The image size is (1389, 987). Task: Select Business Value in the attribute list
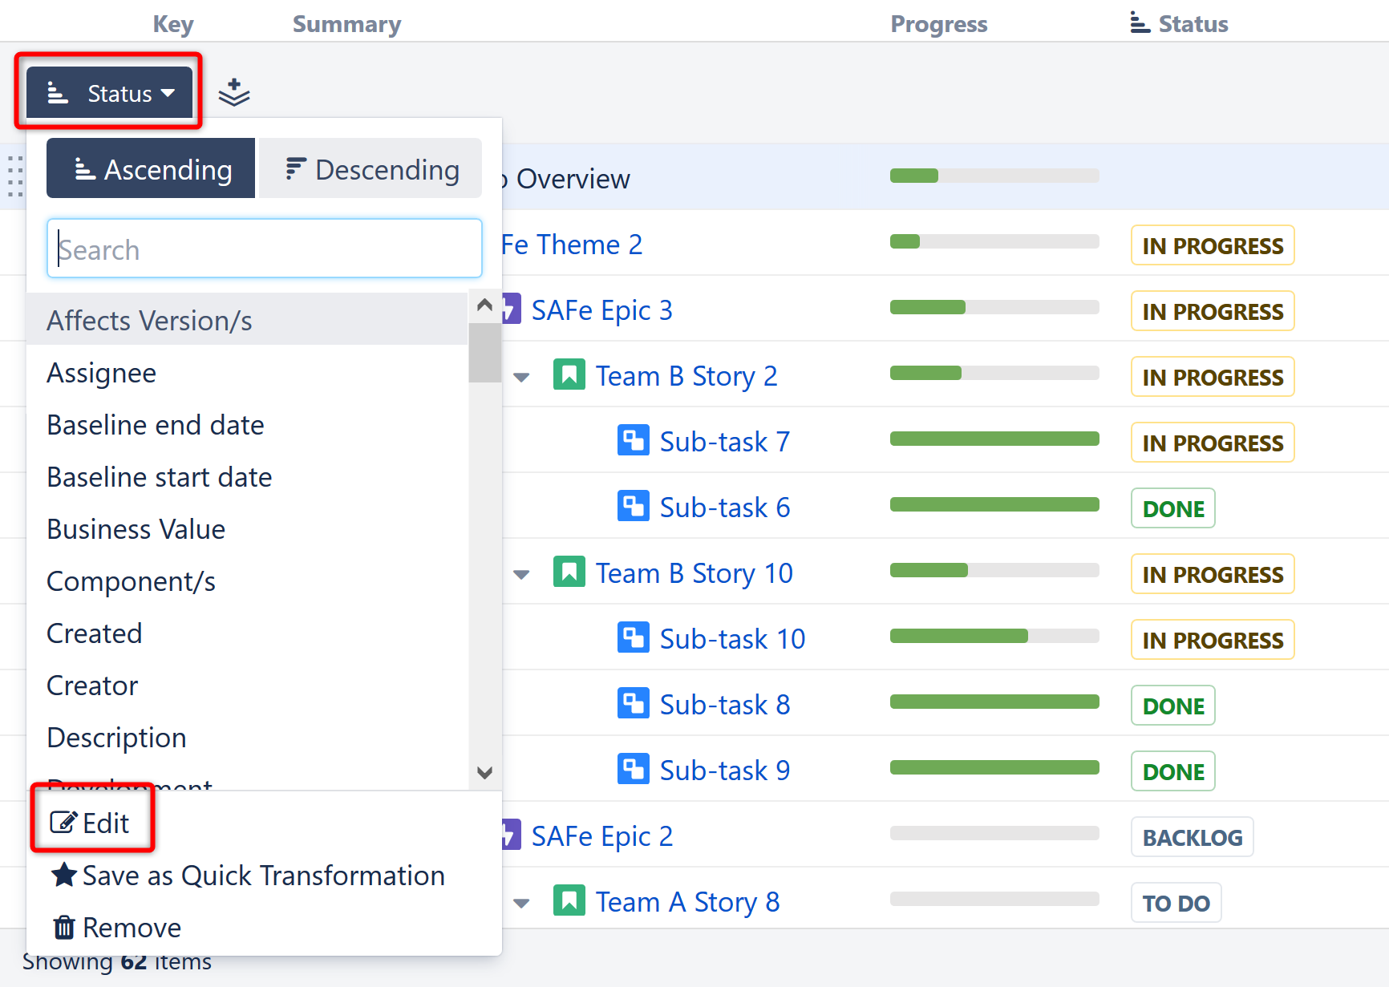click(x=136, y=529)
